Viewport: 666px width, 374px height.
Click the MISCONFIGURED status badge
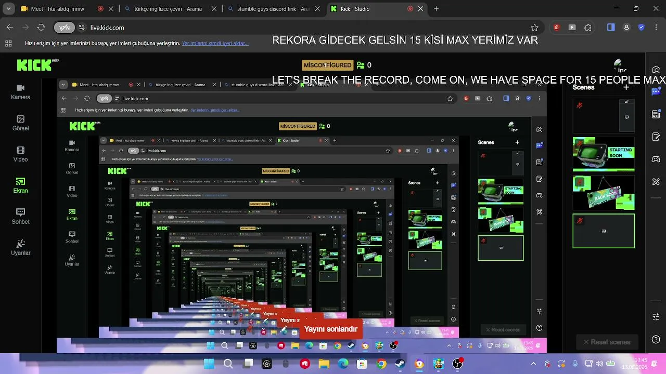click(327, 65)
